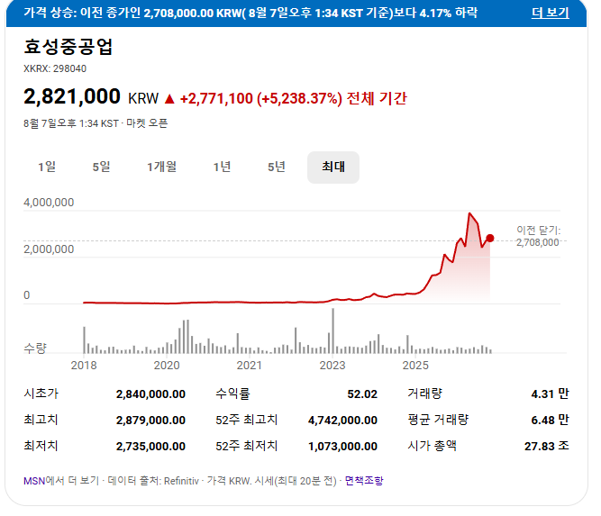Screen dimensions: 601x516
Task: Click the 평균 거래량 value 6.48 만
Action: 550,420
